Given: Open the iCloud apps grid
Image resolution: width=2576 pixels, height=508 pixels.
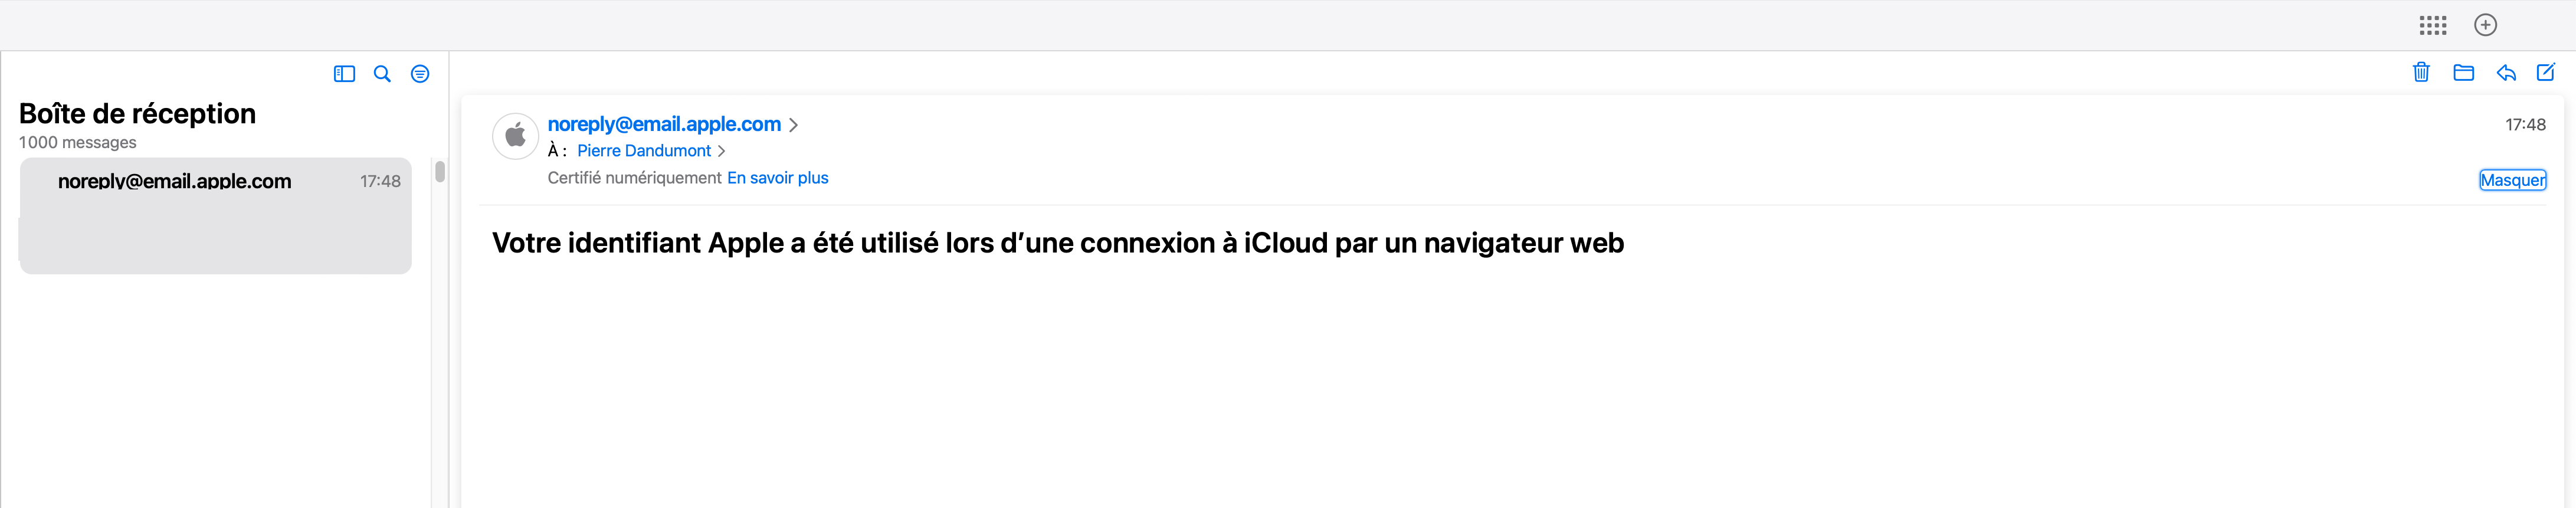Looking at the screenshot, I should point(2433,25).
